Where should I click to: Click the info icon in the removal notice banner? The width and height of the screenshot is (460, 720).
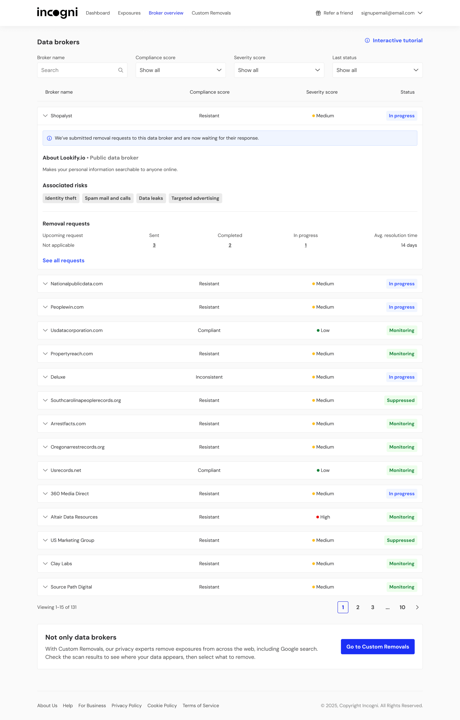pos(49,138)
